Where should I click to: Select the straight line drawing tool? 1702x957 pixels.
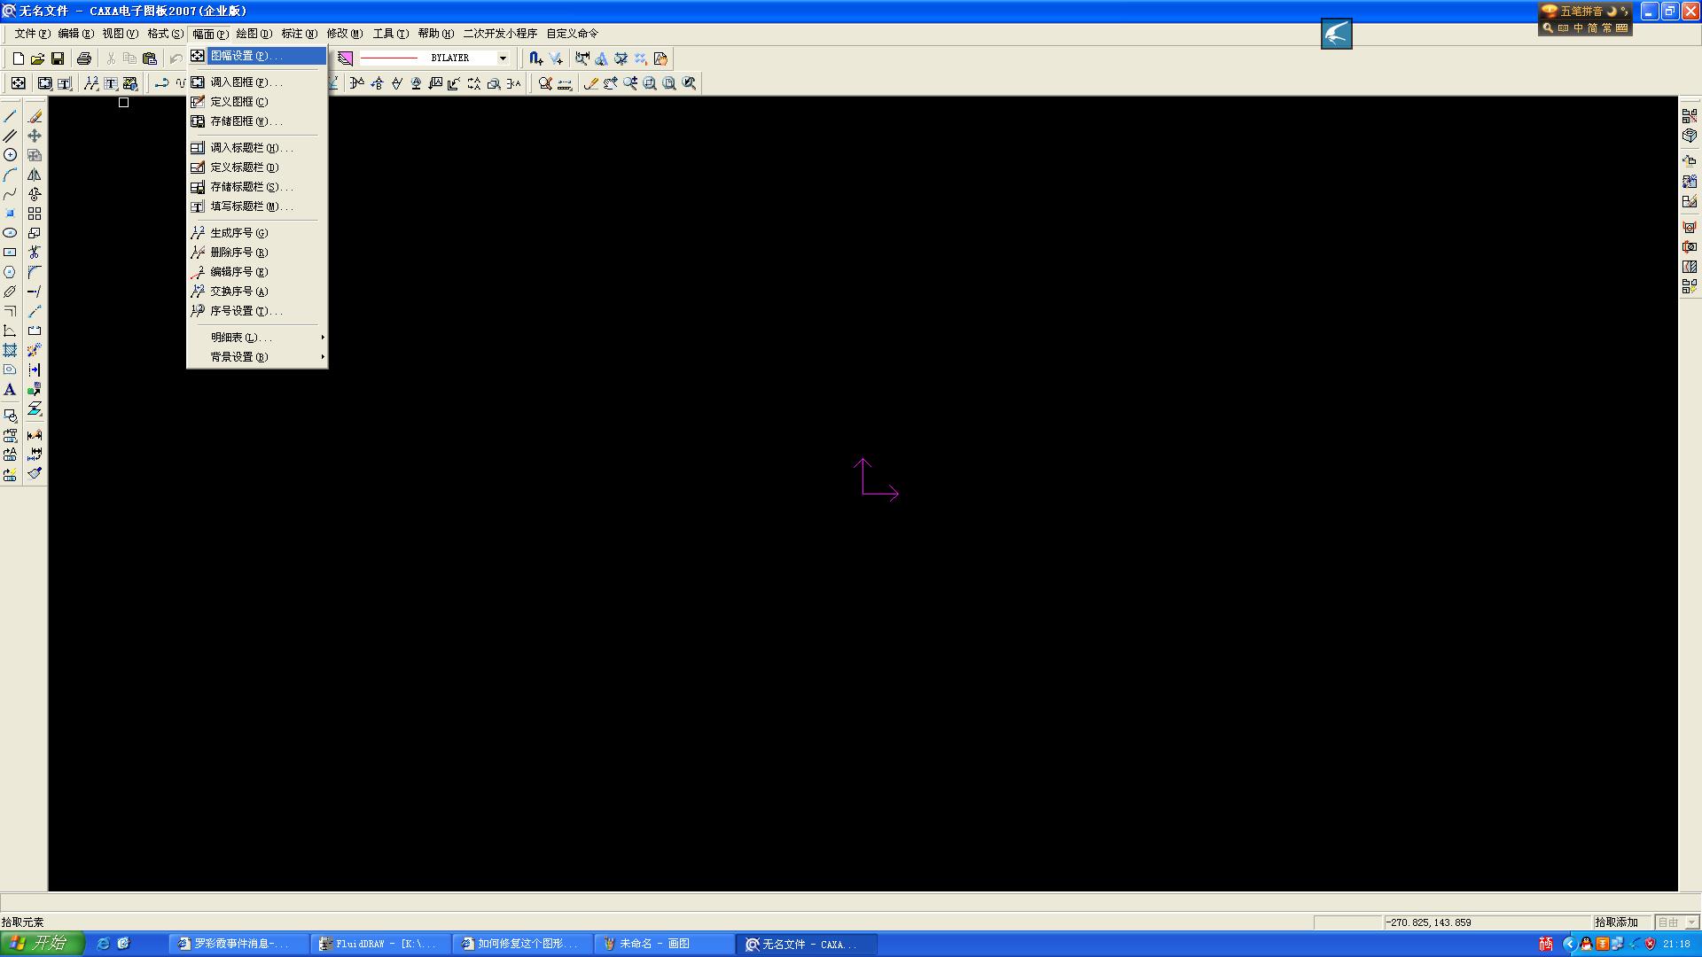(x=10, y=116)
